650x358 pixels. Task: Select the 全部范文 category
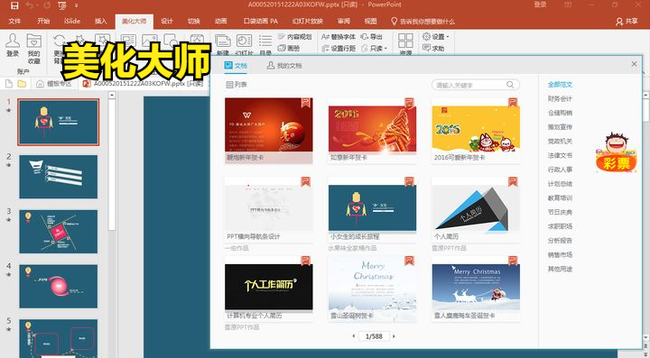click(x=560, y=85)
